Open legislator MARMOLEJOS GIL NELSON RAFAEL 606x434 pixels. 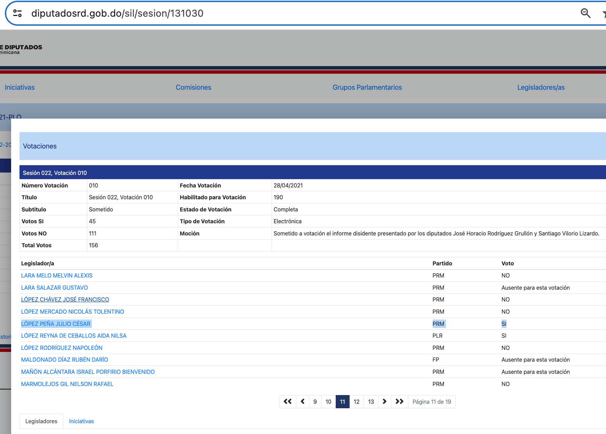pyautogui.click(x=67, y=384)
